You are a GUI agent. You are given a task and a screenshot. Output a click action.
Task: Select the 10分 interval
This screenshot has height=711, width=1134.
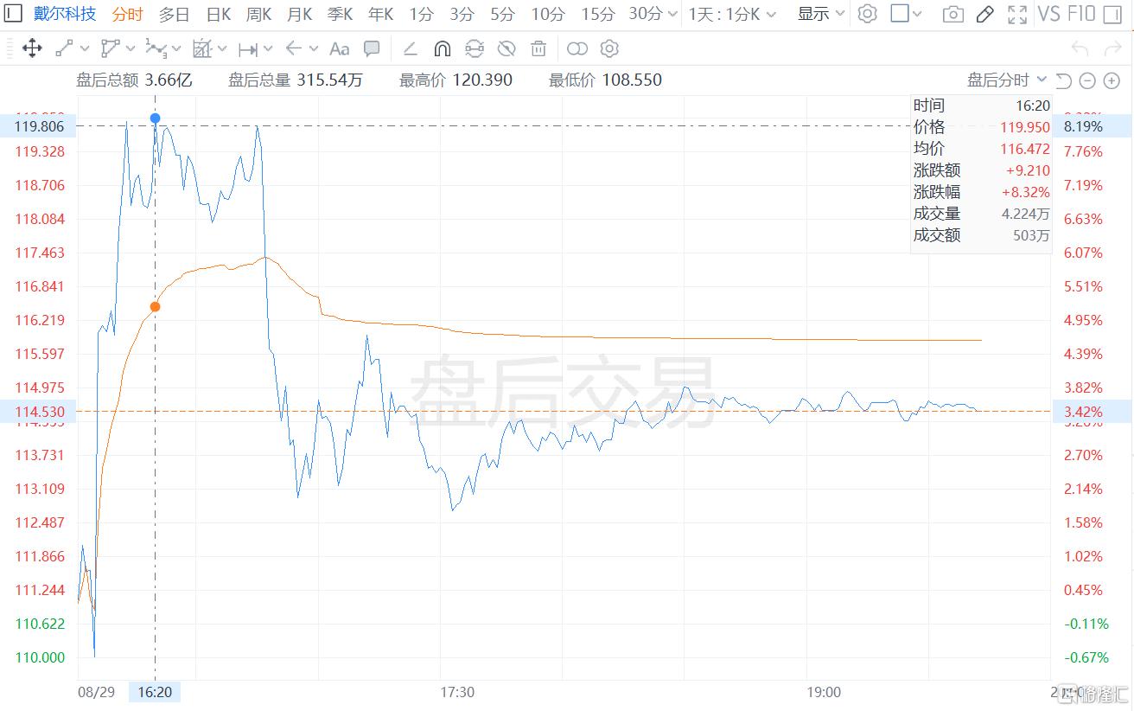[x=548, y=14]
